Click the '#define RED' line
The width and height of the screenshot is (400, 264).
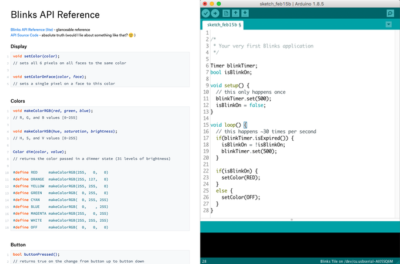61,172
